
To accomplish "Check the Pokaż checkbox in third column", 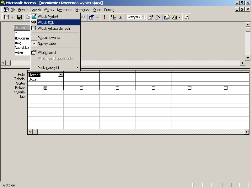I will (x=118, y=88).
